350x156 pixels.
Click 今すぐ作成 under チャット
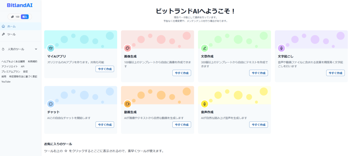pyautogui.click(x=105, y=125)
